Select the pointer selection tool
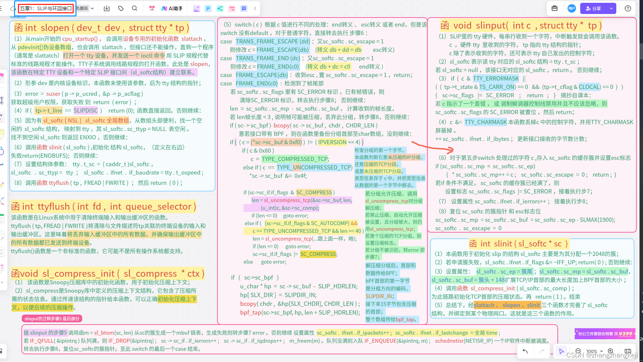 click(561, 351)
